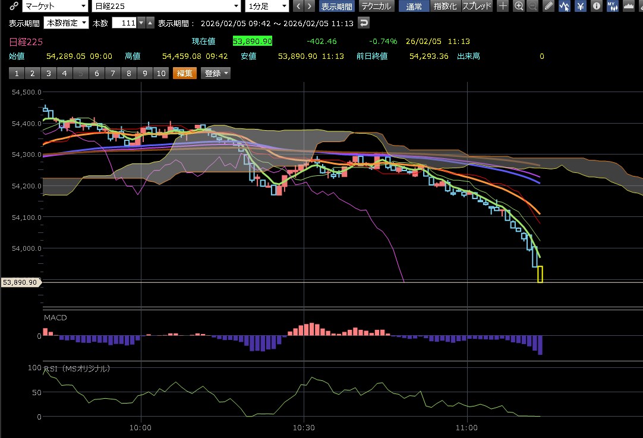Click the 本数 number input field
This screenshot has height=438, width=643.
click(124, 23)
